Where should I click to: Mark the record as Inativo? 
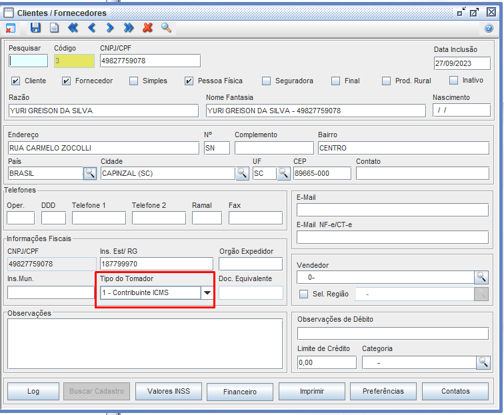point(453,81)
